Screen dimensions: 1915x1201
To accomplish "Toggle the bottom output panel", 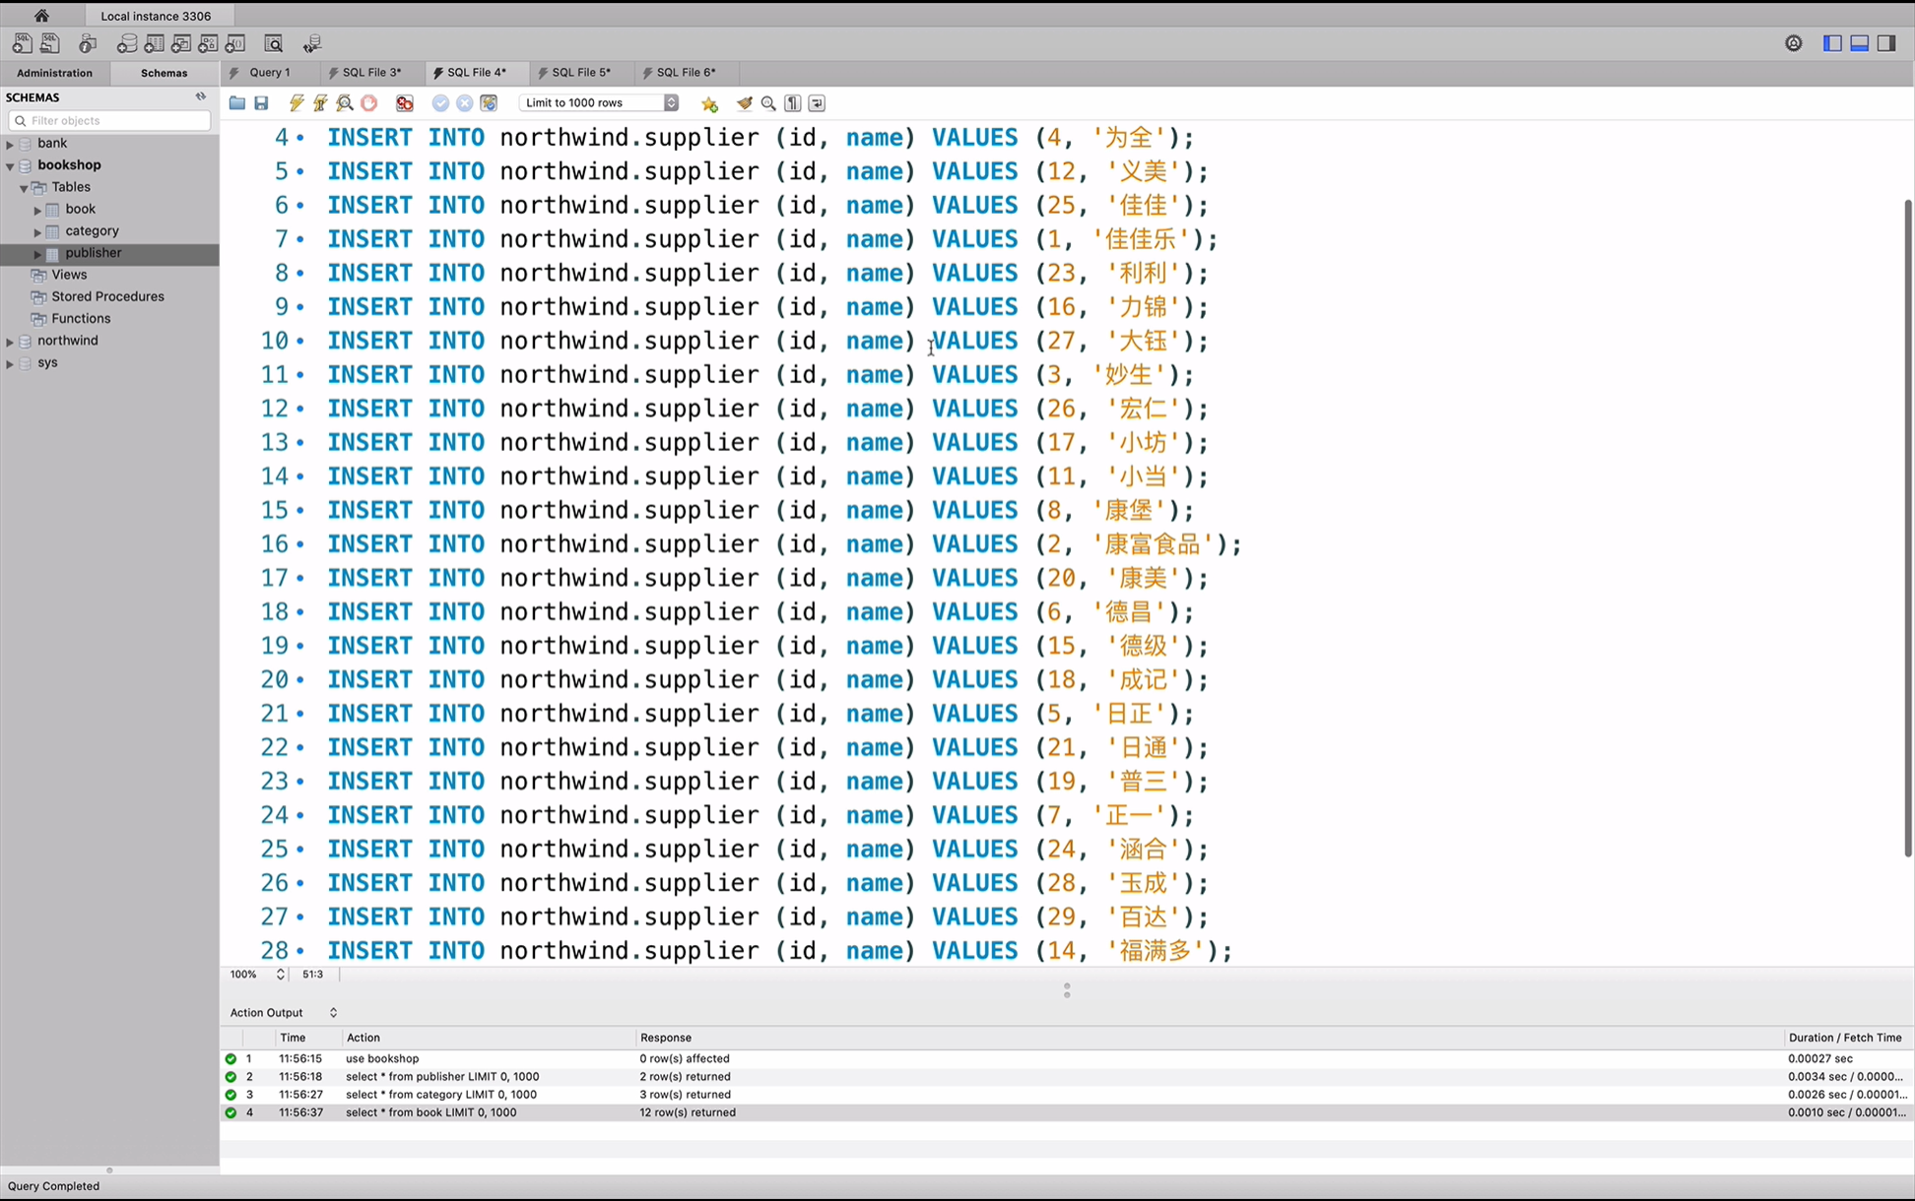I will [1860, 43].
